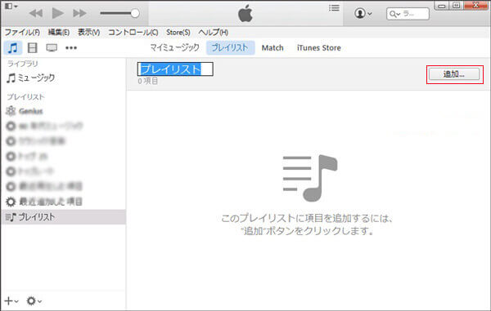Click the rewind previous track button

[36, 13]
